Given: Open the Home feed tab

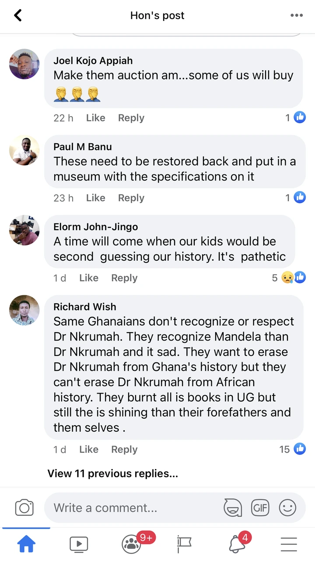Looking at the screenshot, I should pyautogui.click(x=26, y=544).
